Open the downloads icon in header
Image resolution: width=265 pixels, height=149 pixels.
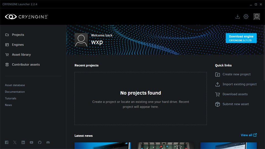[x=238, y=17]
